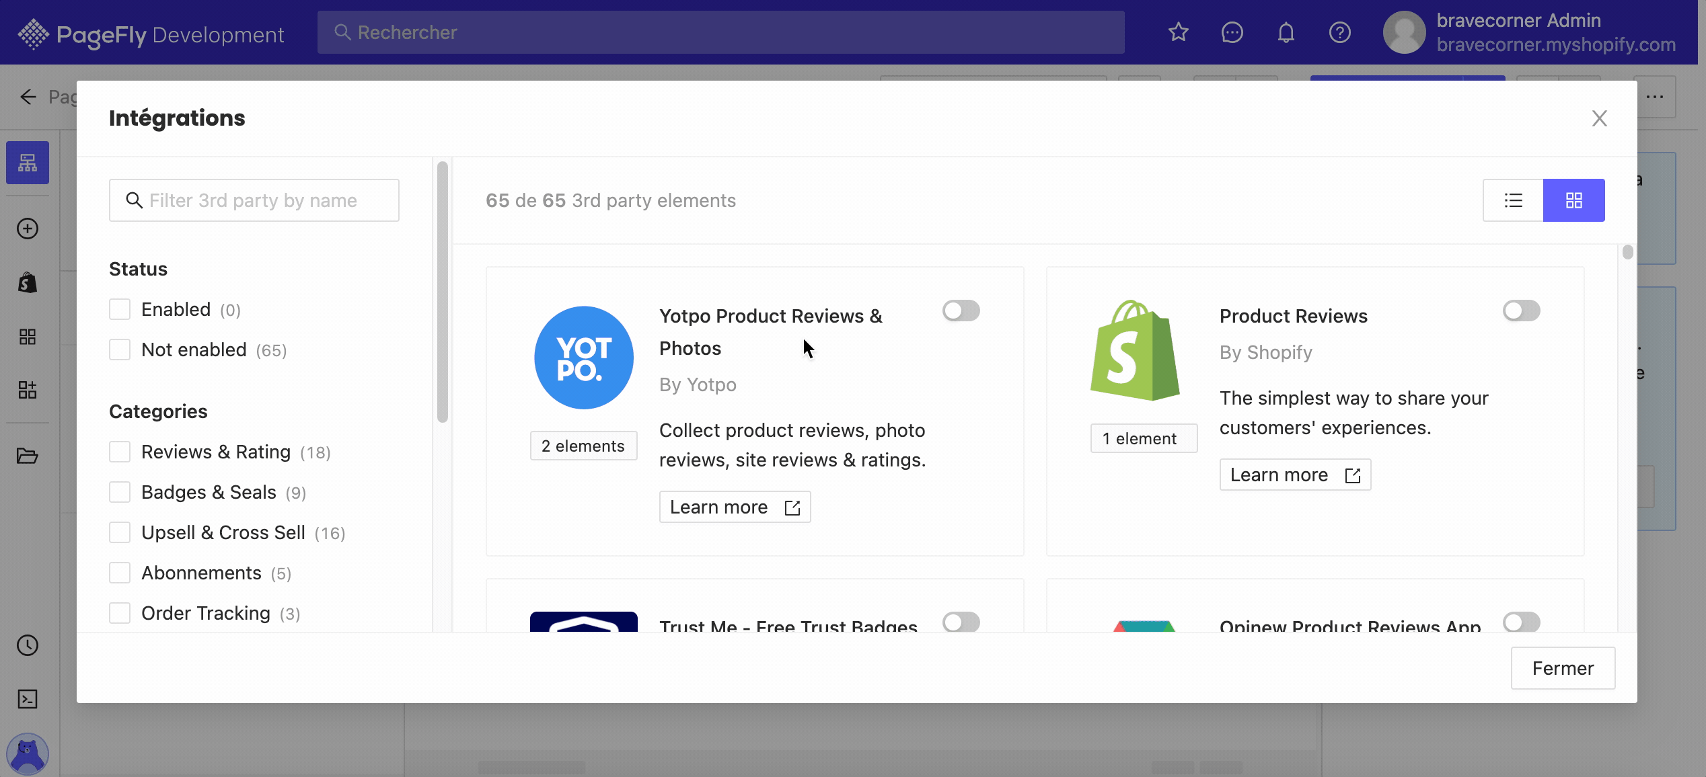1706x777 pixels.
Task: Click bravecorner.myshopify.com store name
Action: click(x=1556, y=44)
